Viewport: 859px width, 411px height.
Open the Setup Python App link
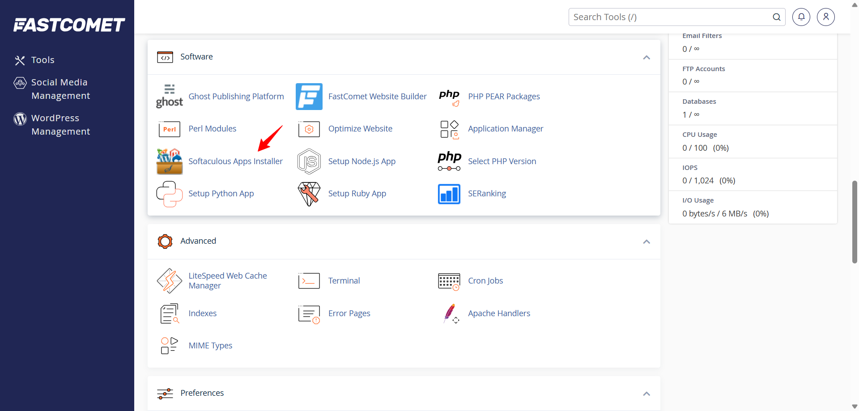tap(221, 194)
